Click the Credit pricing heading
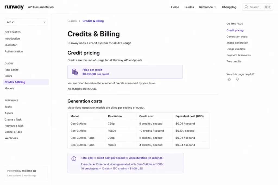 (84, 53)
